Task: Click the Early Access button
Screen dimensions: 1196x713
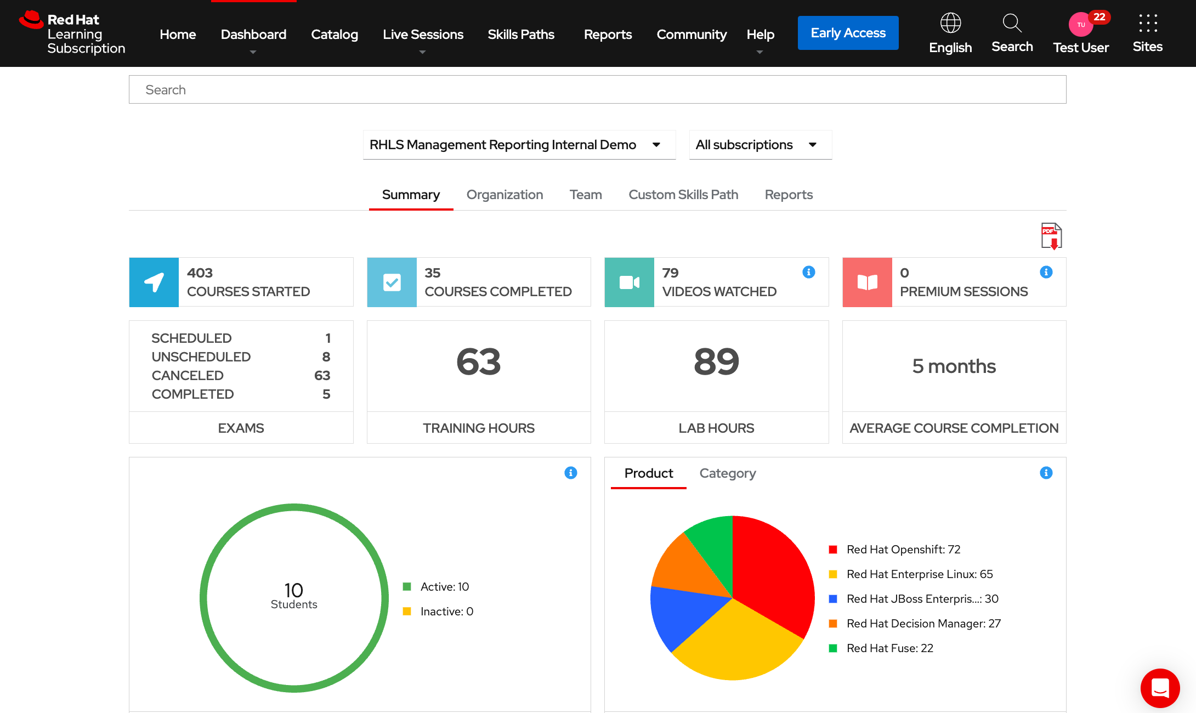Action: [848, 33]
